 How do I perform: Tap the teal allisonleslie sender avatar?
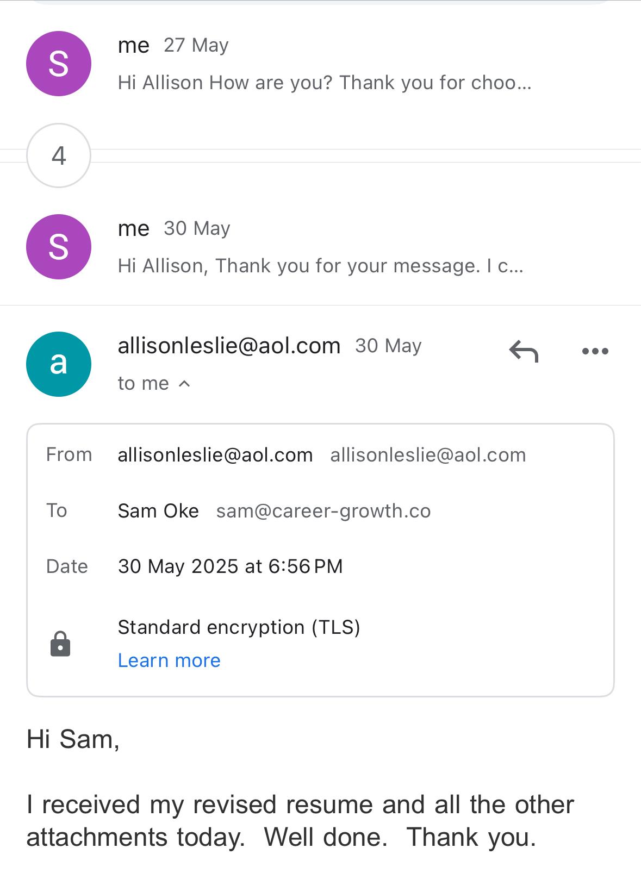point(59,364)
